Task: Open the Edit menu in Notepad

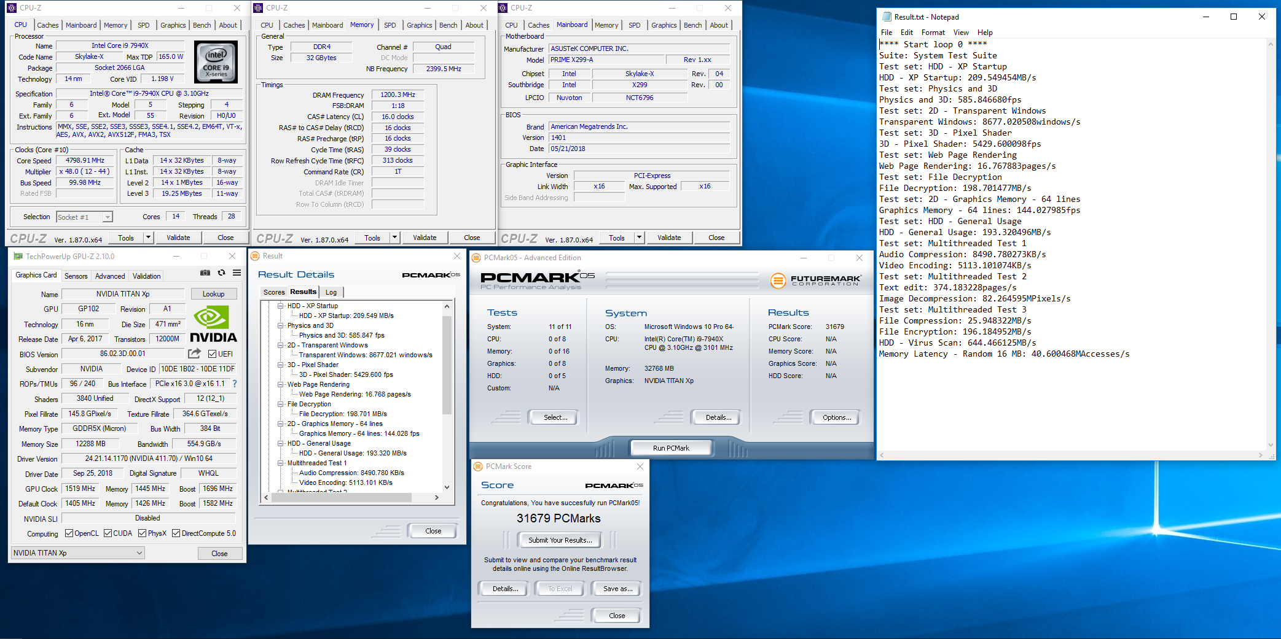Action: point(906,33)
